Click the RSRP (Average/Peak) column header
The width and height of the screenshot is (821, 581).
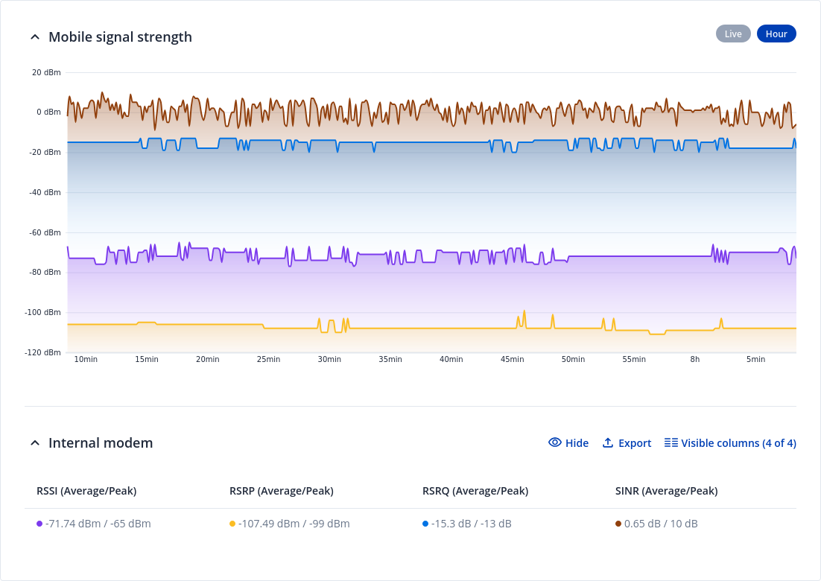pos(281,491)
